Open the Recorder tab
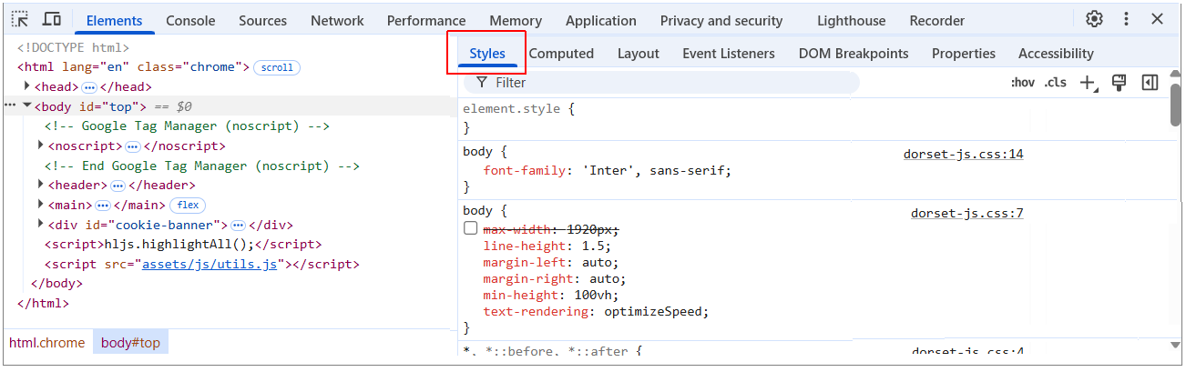The height and width of the screenshot is (382, 1186). tap(936, 21)
